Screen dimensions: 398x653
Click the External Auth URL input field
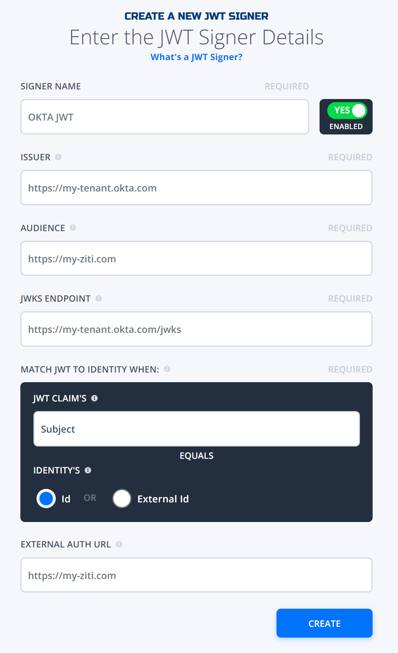click(x=197, y=575)
